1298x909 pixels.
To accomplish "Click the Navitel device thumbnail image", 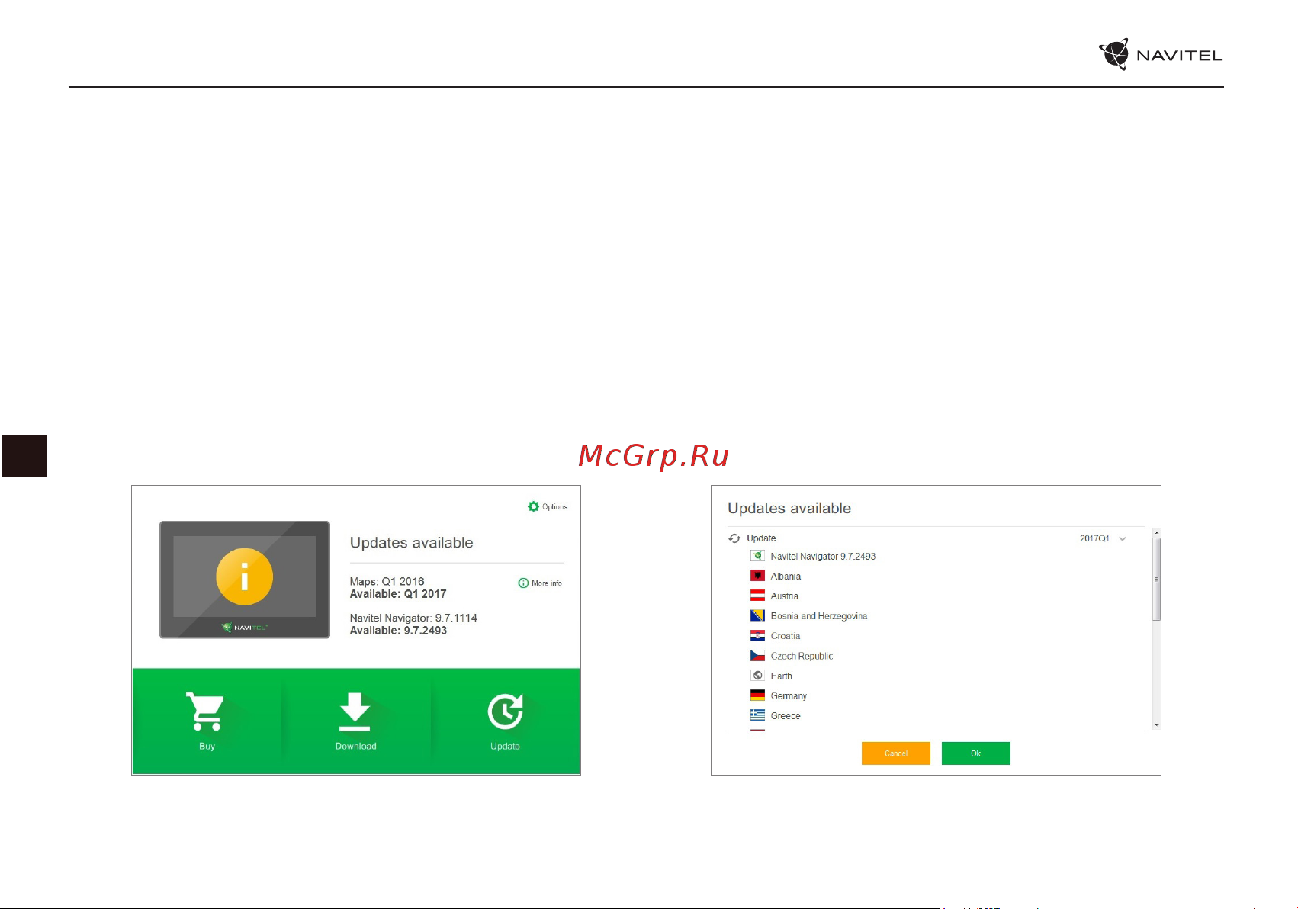I will [x=244, y=580].
